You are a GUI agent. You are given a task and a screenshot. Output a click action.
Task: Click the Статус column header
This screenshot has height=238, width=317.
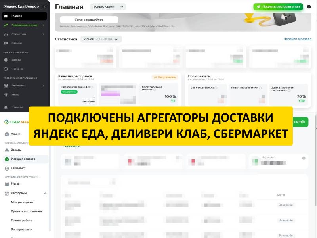pos(281,195)
